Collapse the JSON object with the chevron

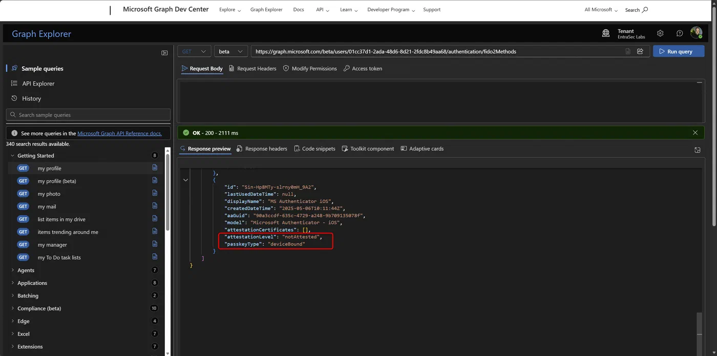(x=185, y=180)
